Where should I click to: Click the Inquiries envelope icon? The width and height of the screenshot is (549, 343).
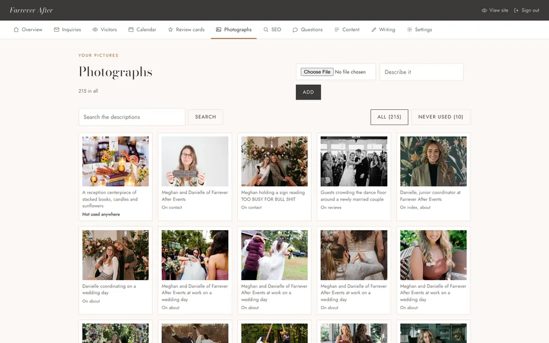56,30
